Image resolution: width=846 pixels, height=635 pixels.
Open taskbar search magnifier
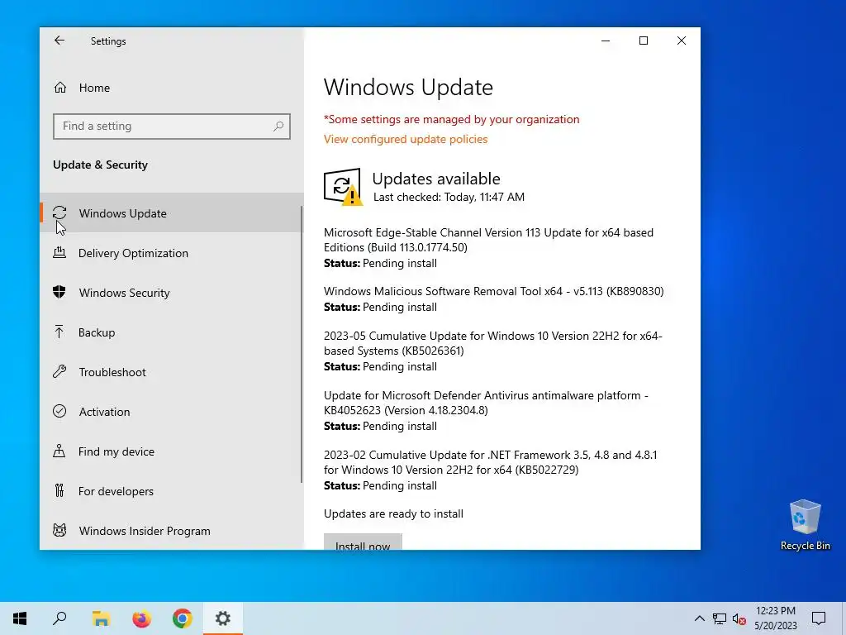click(59, 618)
